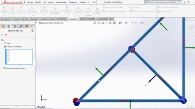Open the Herramientas menu
Viewport: 195px width, 109px height.
click(x=62, y=2)
